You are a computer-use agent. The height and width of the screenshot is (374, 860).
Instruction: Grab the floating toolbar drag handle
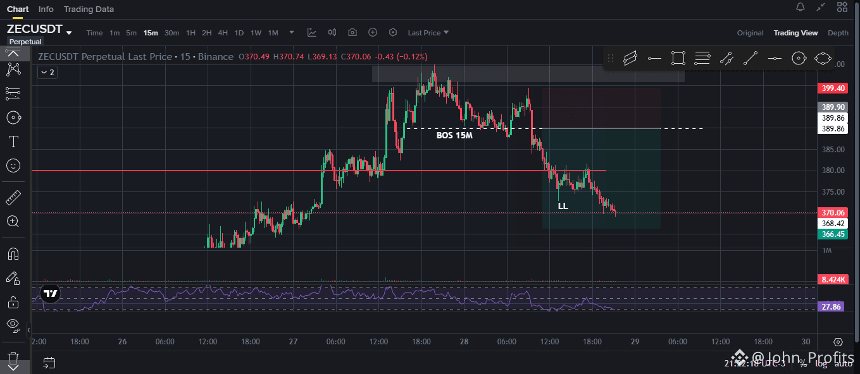[611, 59]
